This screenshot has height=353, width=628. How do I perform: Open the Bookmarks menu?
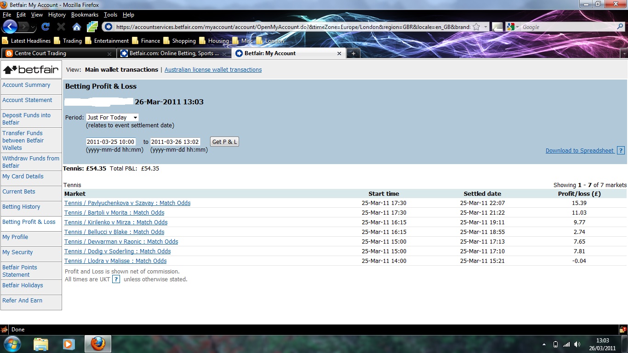(x=85, y=15)
